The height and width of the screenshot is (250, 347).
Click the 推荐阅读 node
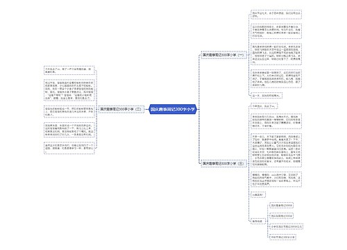257,221
